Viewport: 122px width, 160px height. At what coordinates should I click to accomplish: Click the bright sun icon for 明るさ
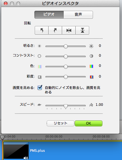(x=91, y=46)
